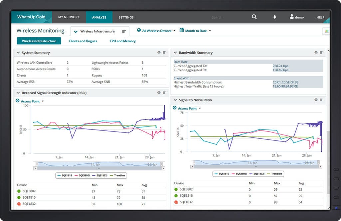Click the chart icon at top right

(326, 31)
